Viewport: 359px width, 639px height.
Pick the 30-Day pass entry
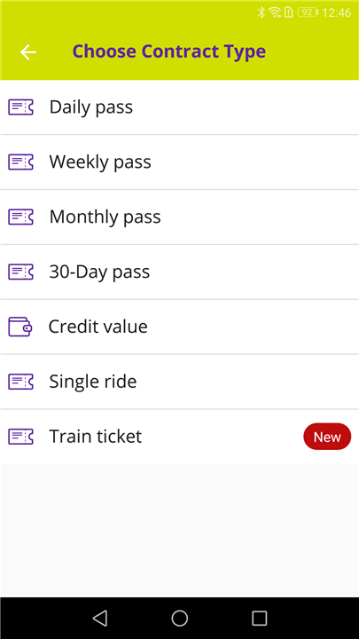(179, 272)
